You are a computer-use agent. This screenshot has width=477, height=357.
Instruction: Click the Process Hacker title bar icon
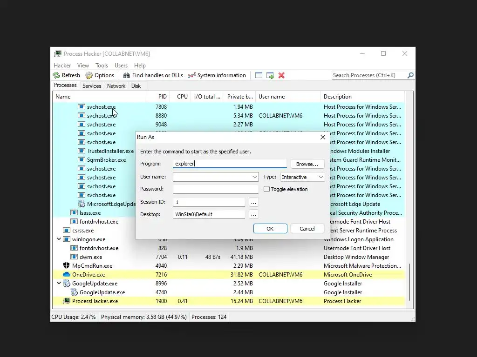click(x=57, y=54)
